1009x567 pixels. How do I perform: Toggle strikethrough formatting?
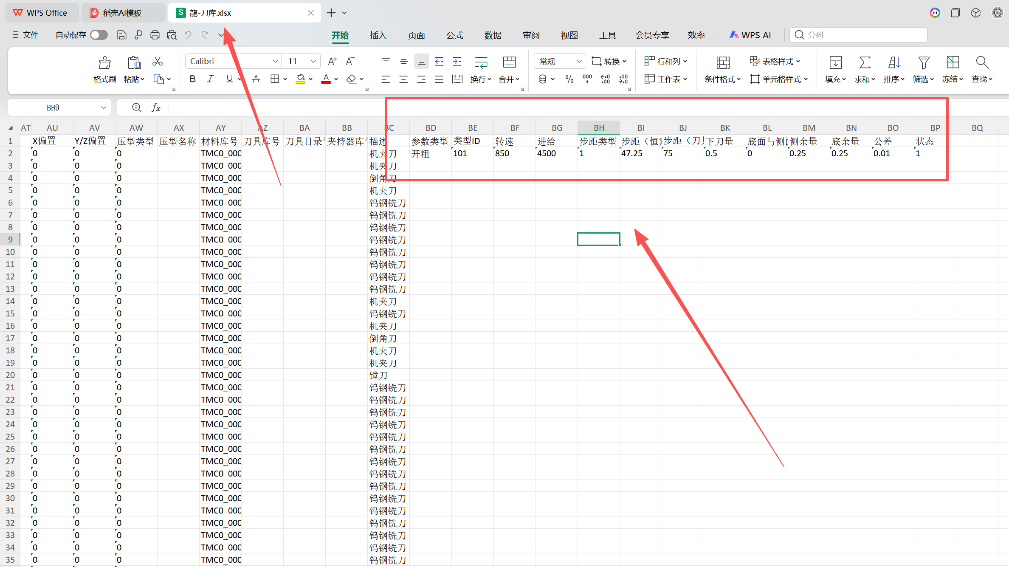pos(256,79)
